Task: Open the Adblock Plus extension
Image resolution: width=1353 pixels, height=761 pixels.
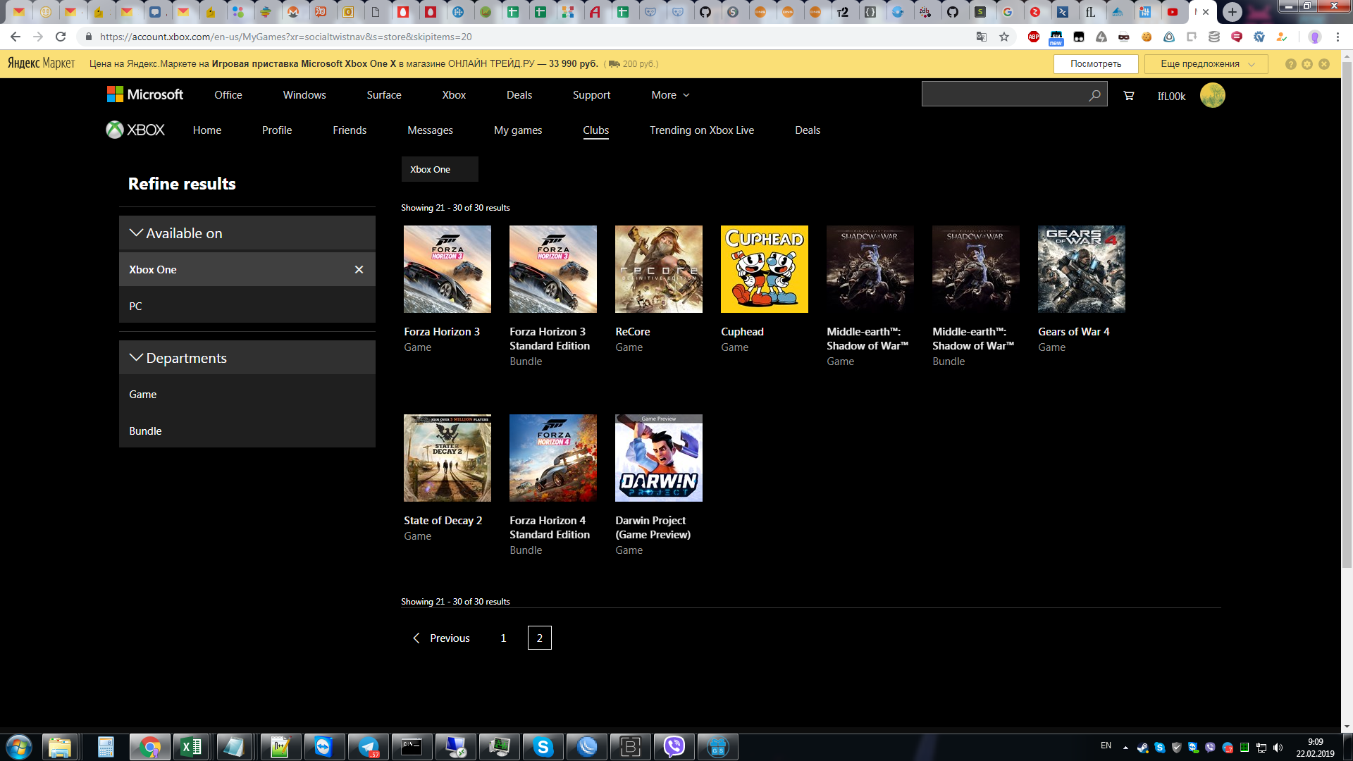Action: click(x=1034, y=37)
